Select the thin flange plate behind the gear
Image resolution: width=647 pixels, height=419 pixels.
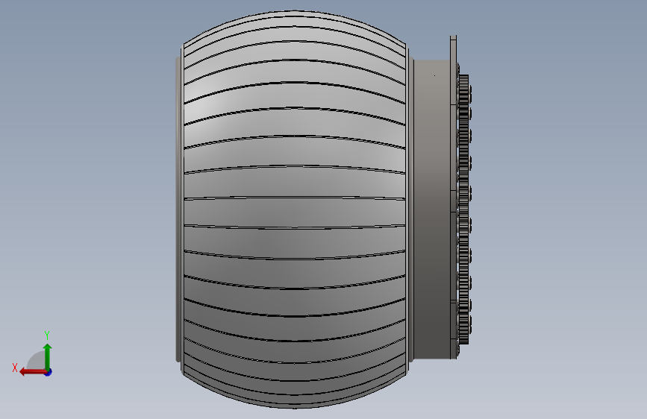(x=453, y=197)
